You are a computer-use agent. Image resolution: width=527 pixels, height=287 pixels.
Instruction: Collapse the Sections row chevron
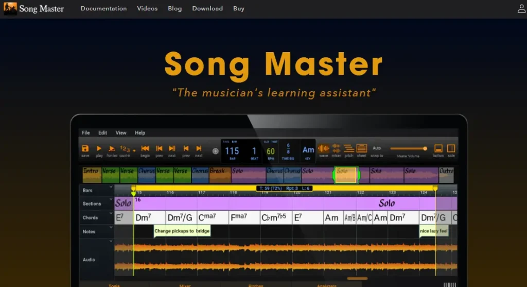111,199
